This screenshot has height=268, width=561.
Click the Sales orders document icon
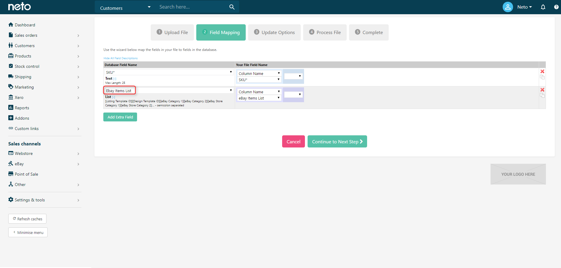click(11, 35)
